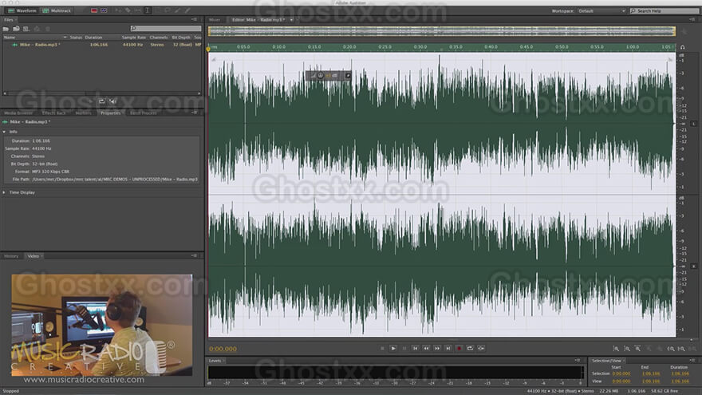Click the Play button
Viewport: 702px width, 395px height.
[393, 349]
